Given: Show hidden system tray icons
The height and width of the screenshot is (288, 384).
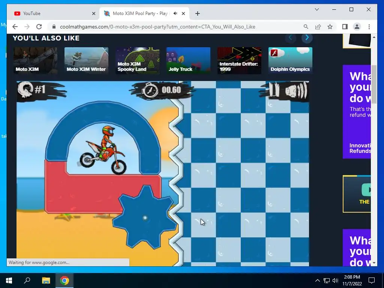Looking at the screenshot, I should point(317,280).
